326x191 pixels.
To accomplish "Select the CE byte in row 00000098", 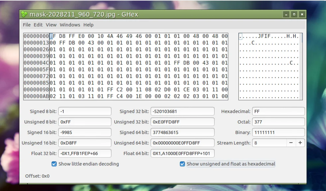I will click(x=186, y=90).
